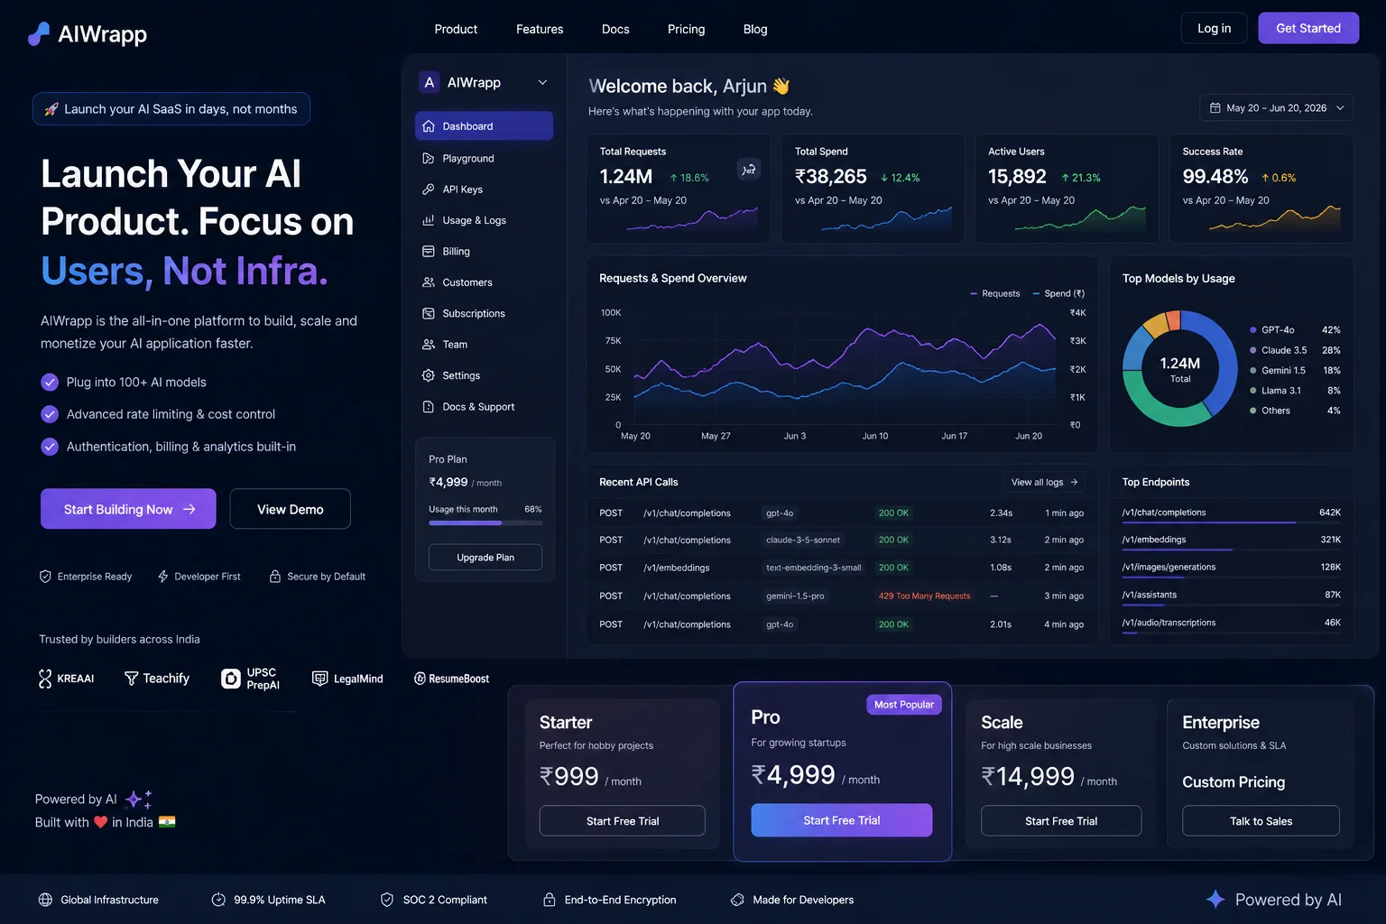The height and width of the screenshot is (924, 1386).
Task: Click the Team members icon
Action: point(429,345)
